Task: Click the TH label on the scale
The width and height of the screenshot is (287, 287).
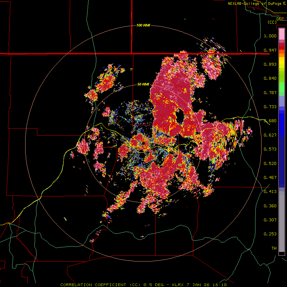Action: point(274,248)
